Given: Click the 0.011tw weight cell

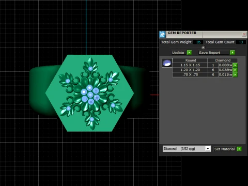Looking at the screenshot, I should click(225, 75).
